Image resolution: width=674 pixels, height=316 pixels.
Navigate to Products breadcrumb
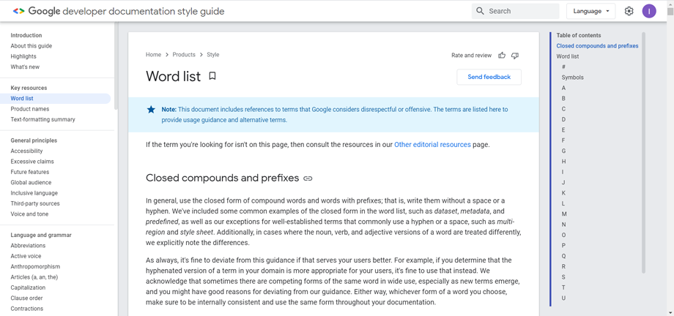184,55
